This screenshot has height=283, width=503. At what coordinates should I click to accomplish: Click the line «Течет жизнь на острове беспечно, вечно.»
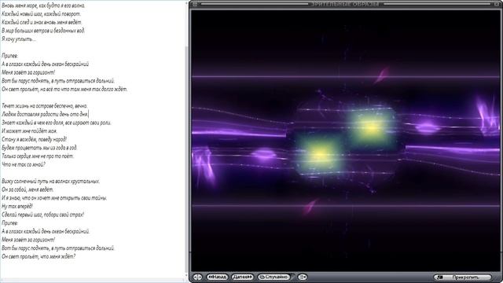coord(45,105)
